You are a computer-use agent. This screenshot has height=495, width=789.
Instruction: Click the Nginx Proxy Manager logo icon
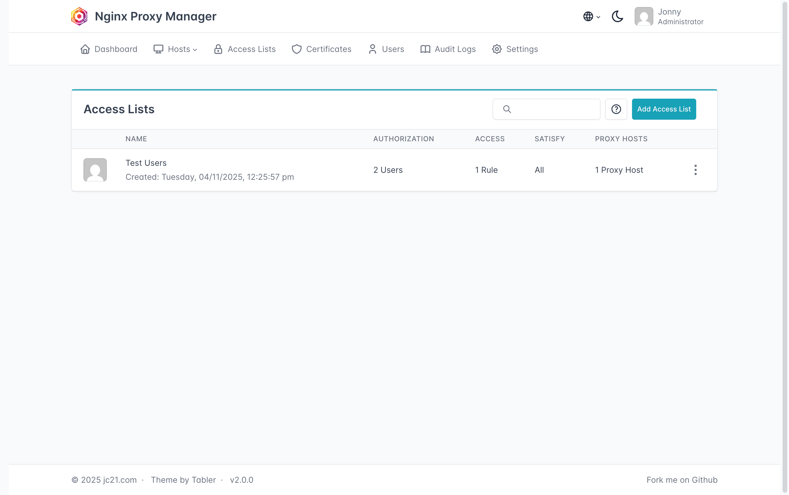79,16
